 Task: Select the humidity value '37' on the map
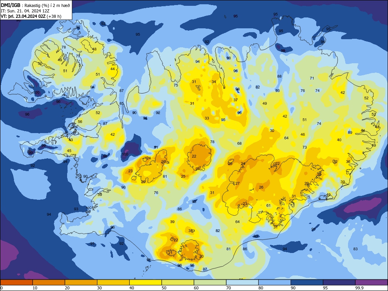236,100
